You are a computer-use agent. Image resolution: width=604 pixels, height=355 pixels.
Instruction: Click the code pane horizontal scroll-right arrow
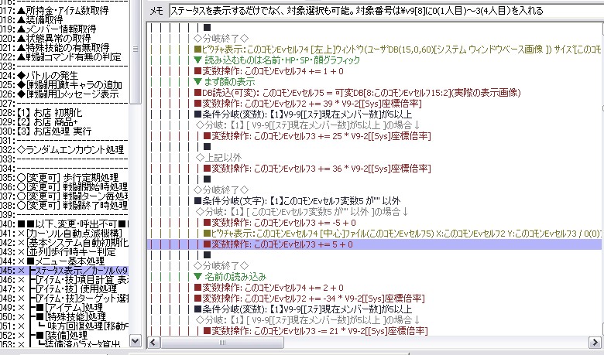coord(594,343)
